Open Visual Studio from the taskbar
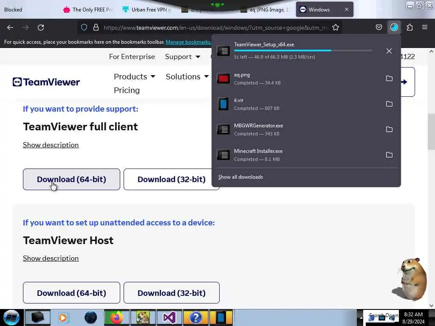435x326 pixels. (x=169, y=318)
